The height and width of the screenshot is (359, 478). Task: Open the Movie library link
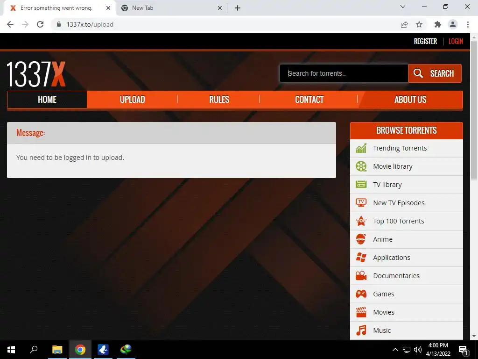pyautogui.click(x=393, y=166)
